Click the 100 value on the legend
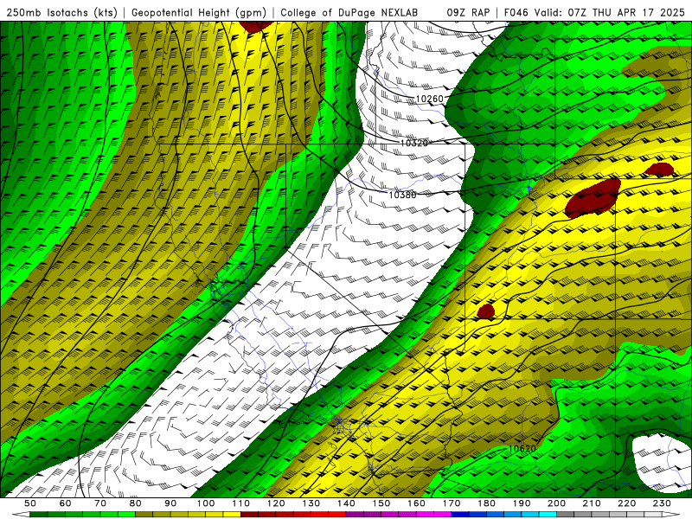The height and width of the screenshot is (519, 692). pos(206,503)
